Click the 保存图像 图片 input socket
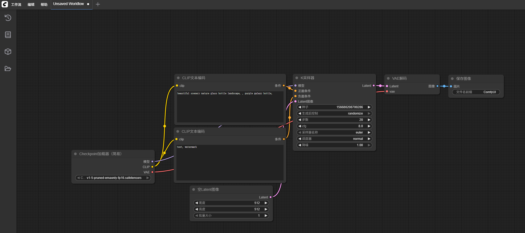This screenshot has height=233, width=525. tap(451, 86)
